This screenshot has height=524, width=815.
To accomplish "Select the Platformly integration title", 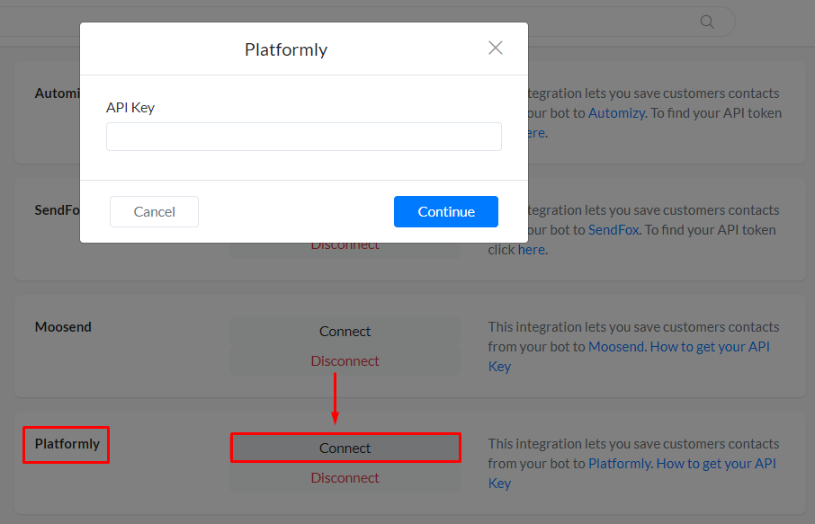I will click(x=67, y=444).
